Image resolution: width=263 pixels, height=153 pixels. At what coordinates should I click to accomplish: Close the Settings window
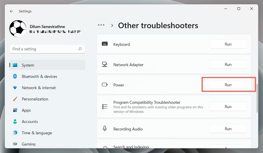252,9
